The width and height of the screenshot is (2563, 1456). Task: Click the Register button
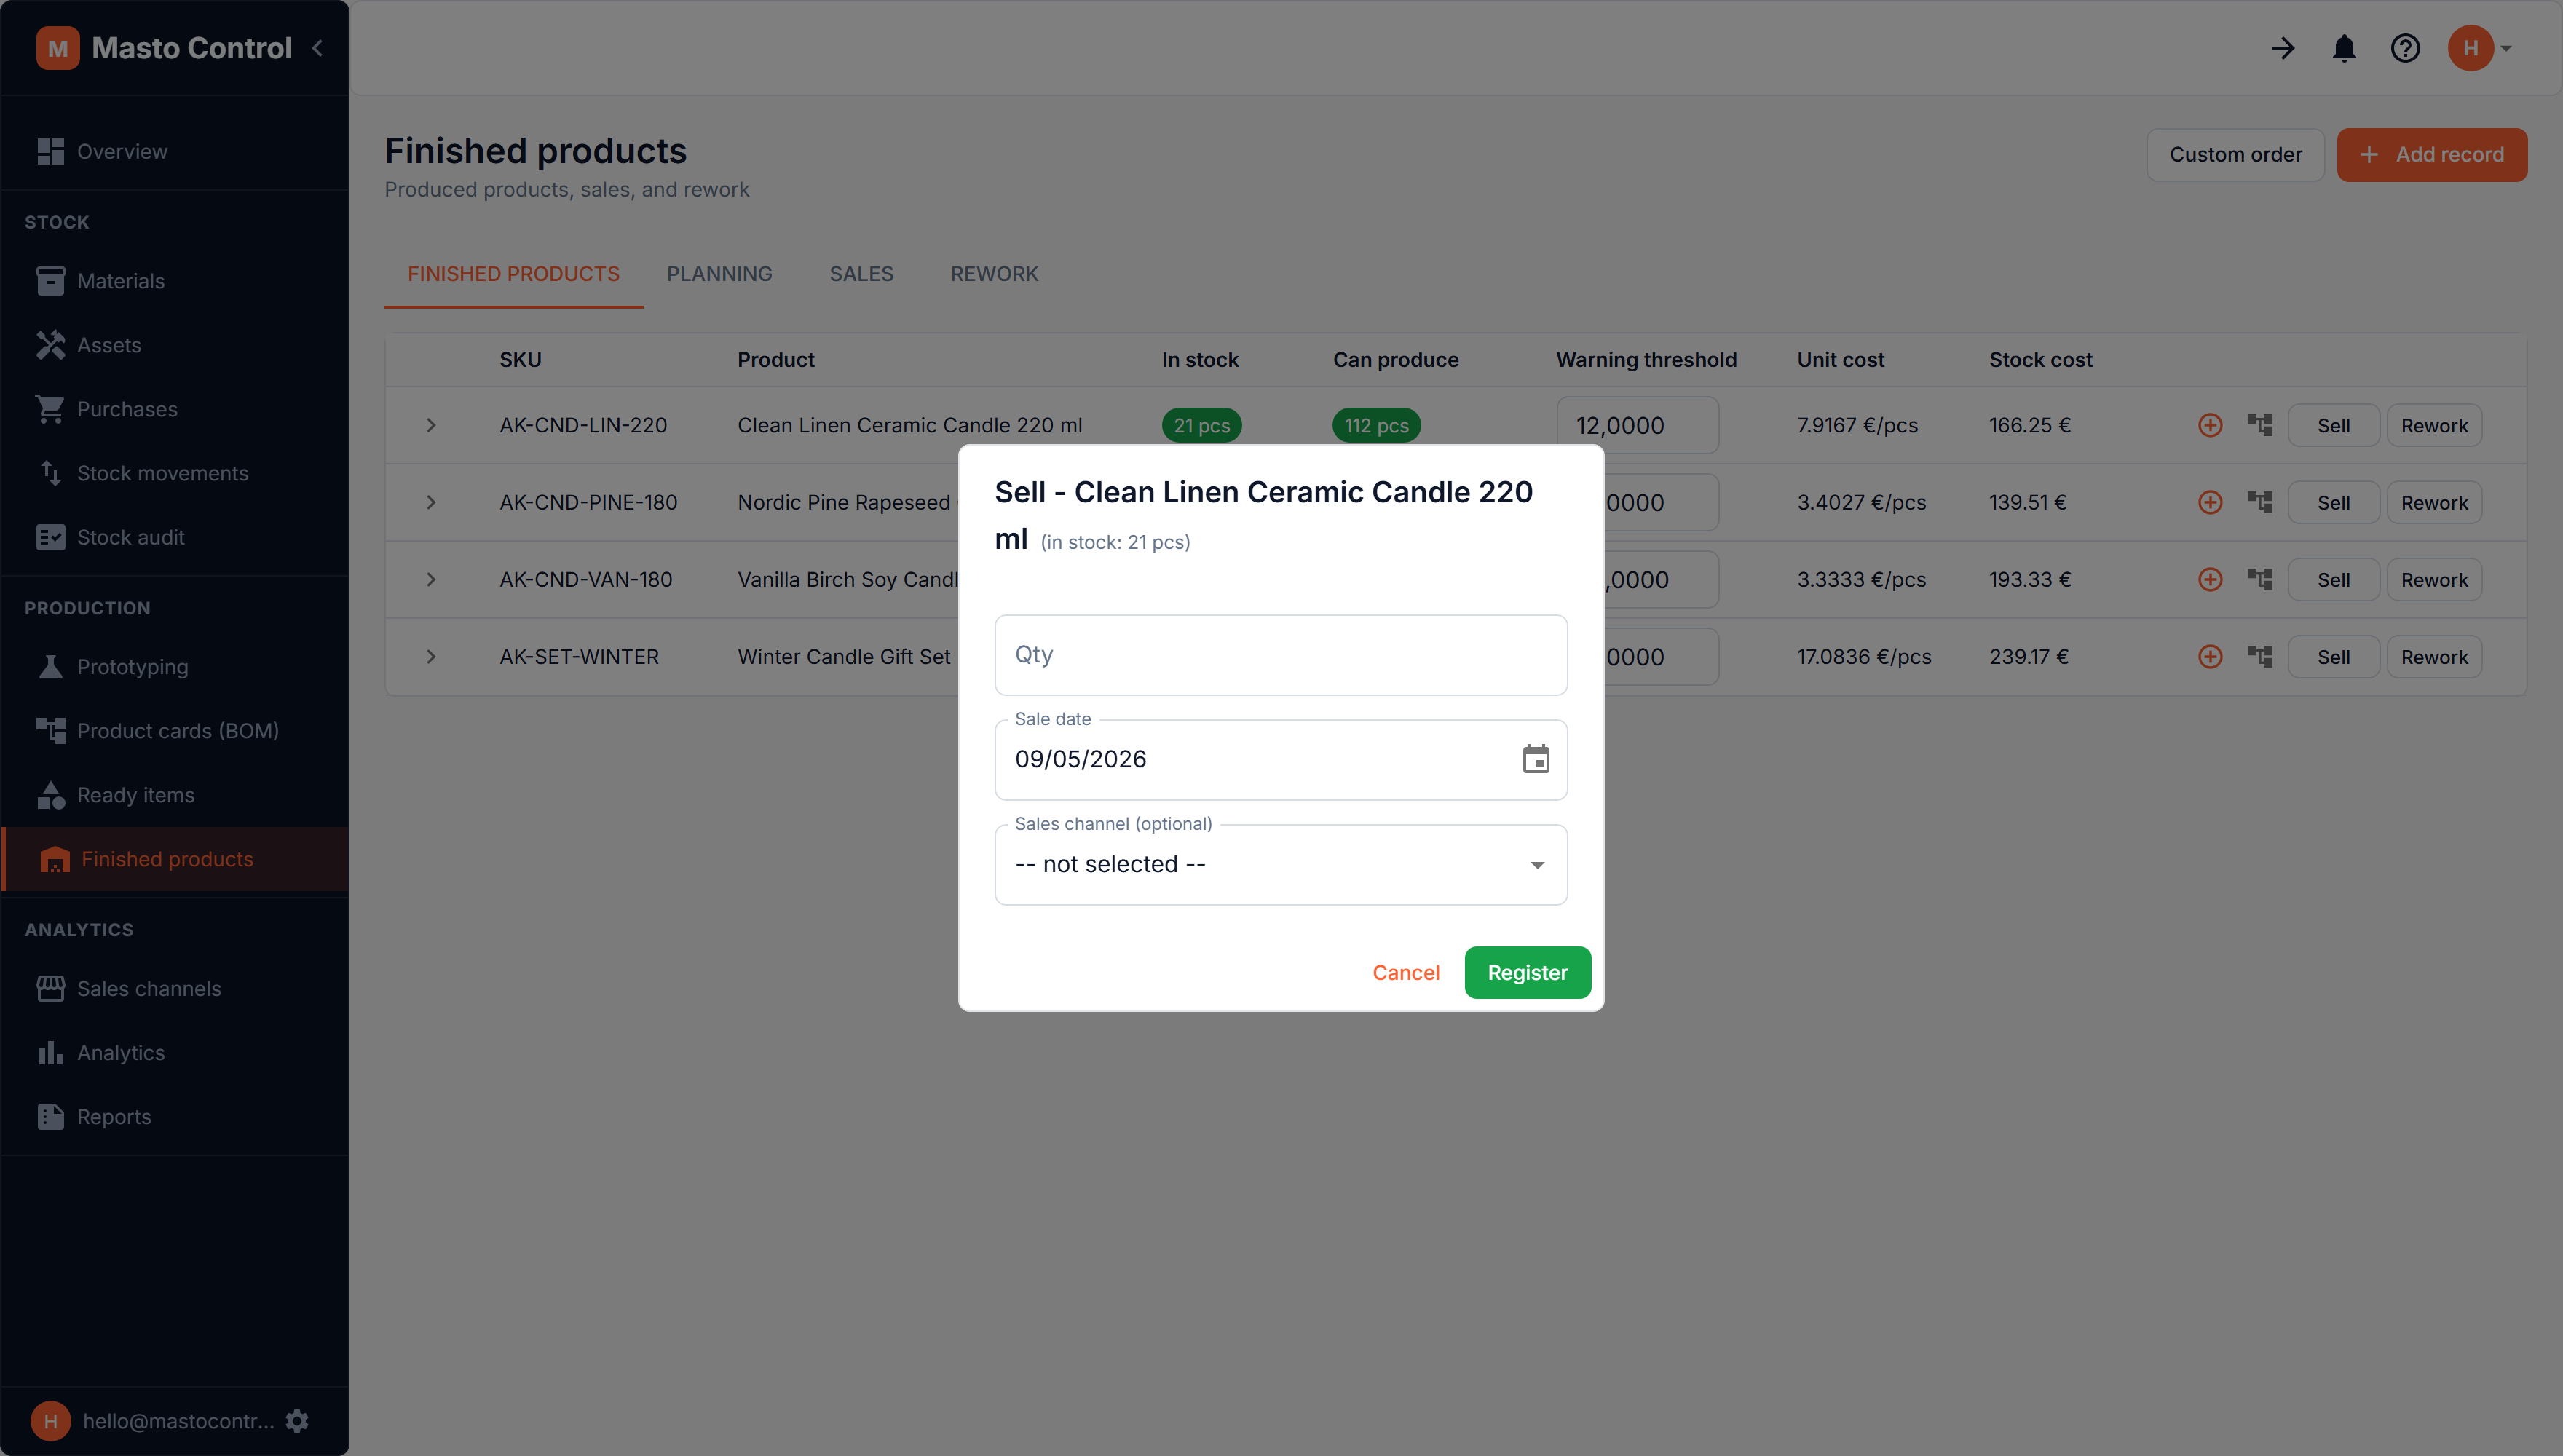1527,973
